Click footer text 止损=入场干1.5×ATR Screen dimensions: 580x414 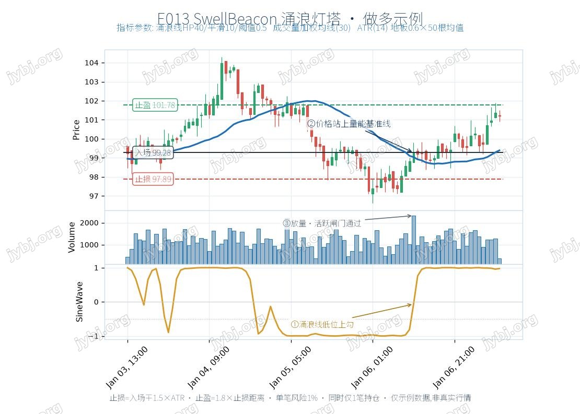(x=147, y=398)
